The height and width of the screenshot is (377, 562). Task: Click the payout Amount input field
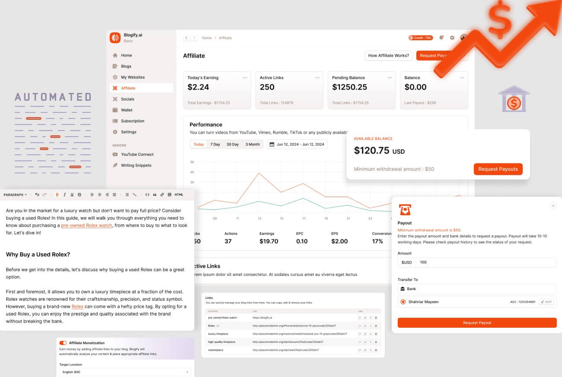[x=486, y=262]
